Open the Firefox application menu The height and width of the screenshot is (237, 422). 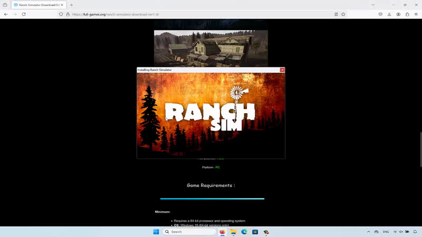416,14
